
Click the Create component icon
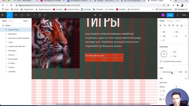point(95,15)
